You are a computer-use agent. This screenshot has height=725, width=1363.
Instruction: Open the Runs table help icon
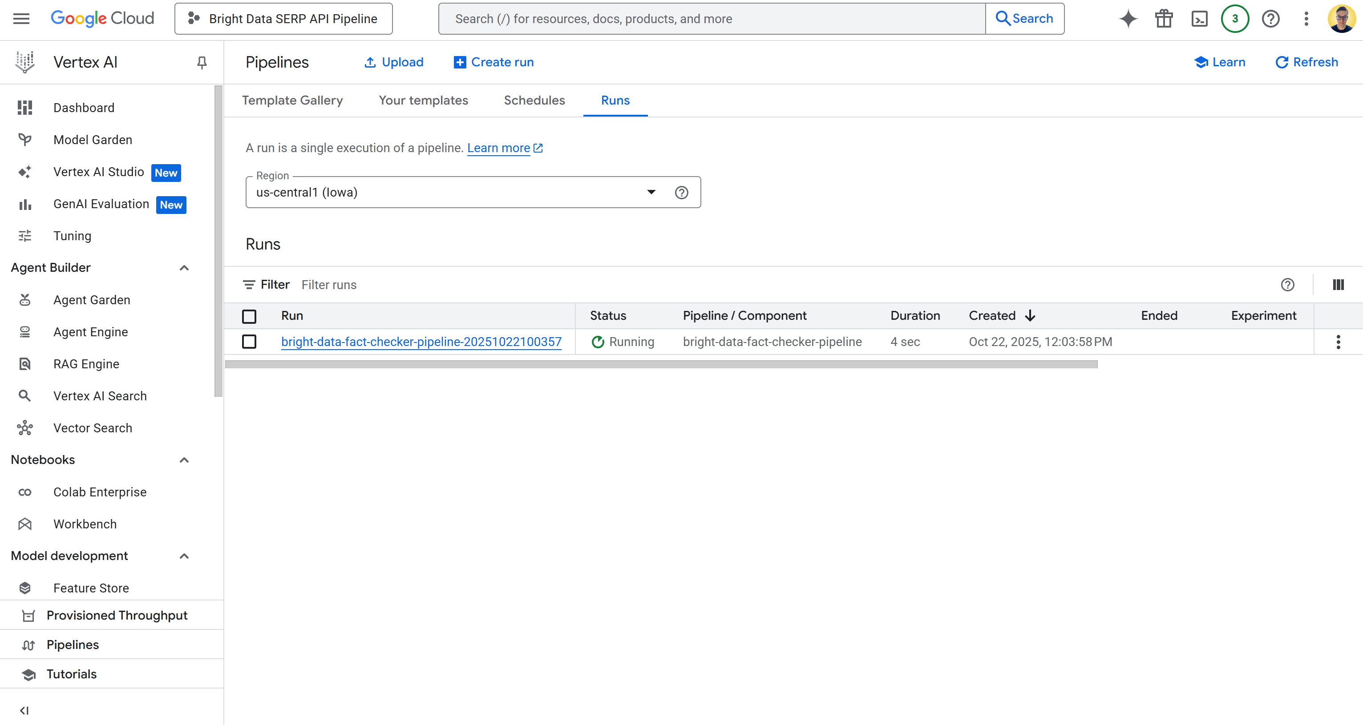point(1288,285)
